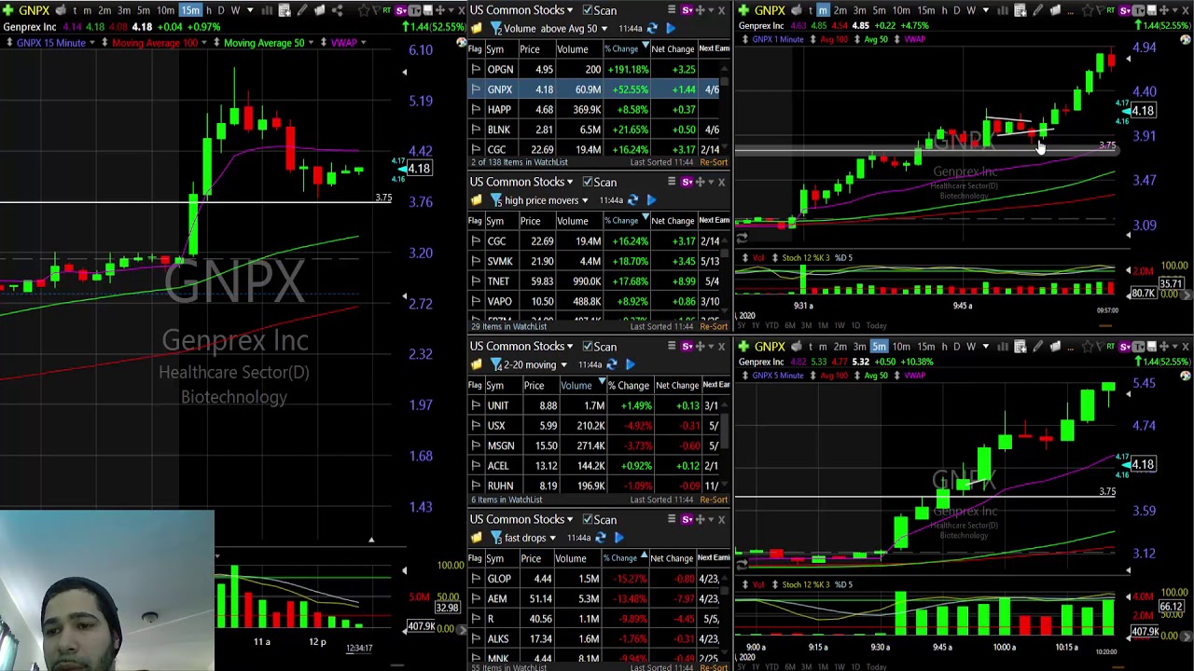The width and height of the screenshot is (1194, 671).
Task: Click Re-Sort in Volume above Avg 50 watchlist
Action: click(x=714, y=162)
